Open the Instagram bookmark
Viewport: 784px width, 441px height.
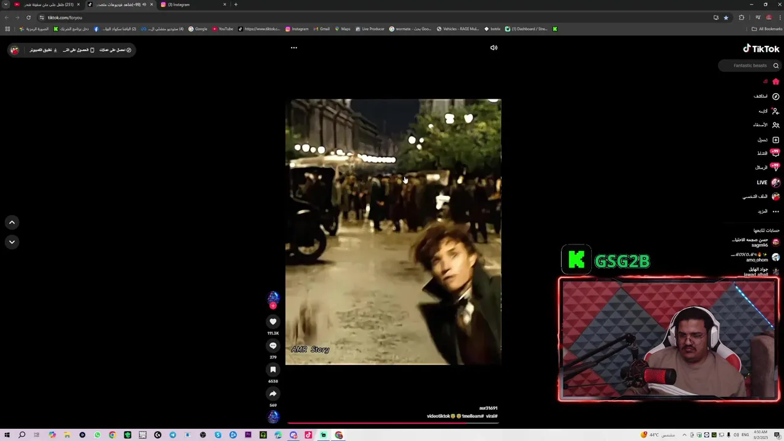(297, 29)
